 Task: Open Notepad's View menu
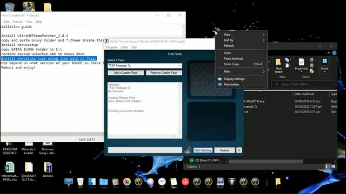(29, 22)
